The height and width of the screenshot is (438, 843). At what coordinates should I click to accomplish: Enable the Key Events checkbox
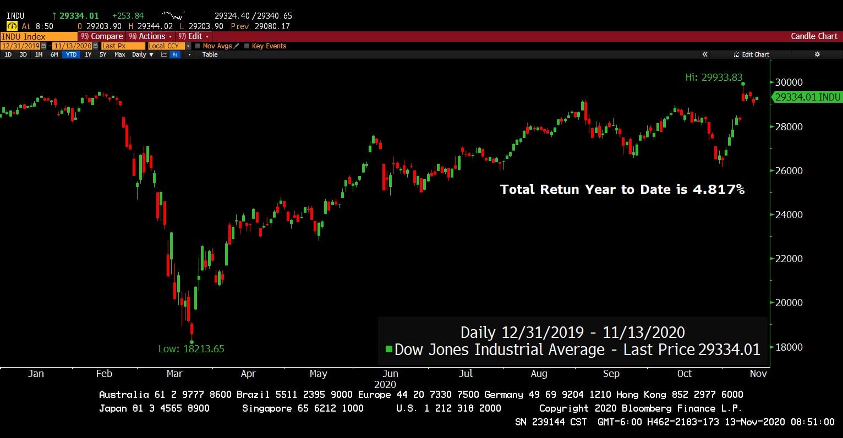coord(247,46)
